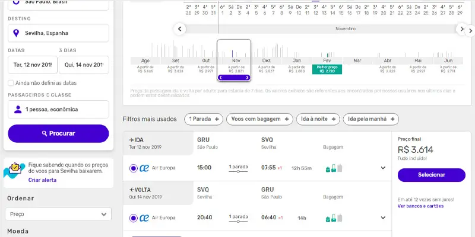Click the Selecionar button
Image resolution: width=475 pixels, height=237 pixels.
(432, 175)
